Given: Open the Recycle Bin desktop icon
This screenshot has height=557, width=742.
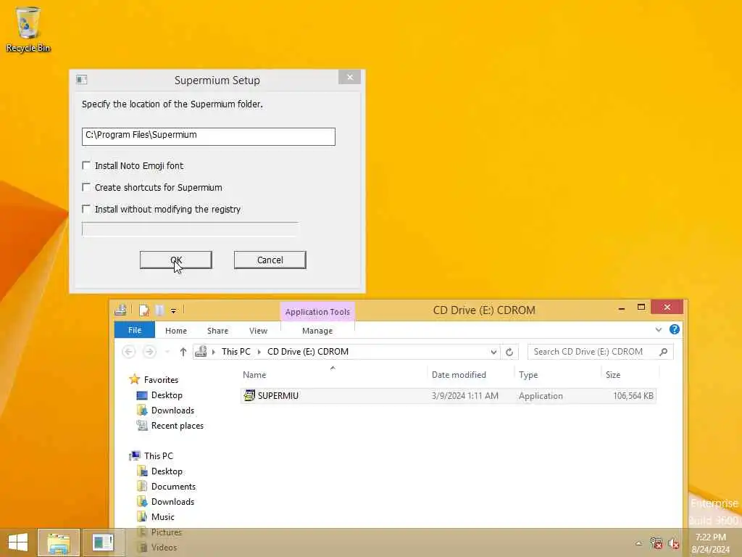Looking at the screenshot, I should [28, 29].
